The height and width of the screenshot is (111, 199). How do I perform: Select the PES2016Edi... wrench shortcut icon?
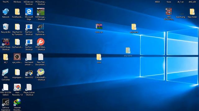[x=41, y=42]
